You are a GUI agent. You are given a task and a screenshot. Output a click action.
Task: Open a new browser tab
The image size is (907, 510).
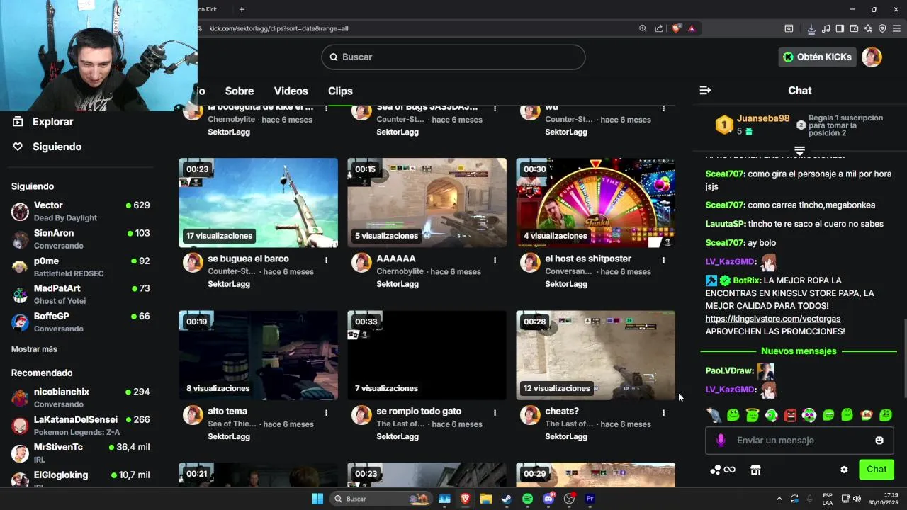(x=242, y=9)
